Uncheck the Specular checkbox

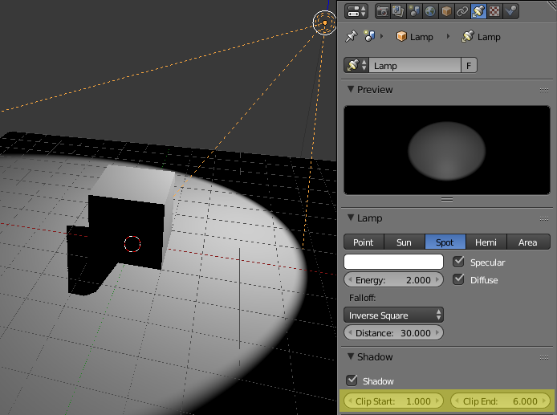(x=458, y=262)
